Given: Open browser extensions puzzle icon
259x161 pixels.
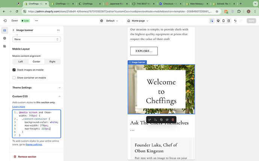Looking at the screenshot, I should pos(239,11).
